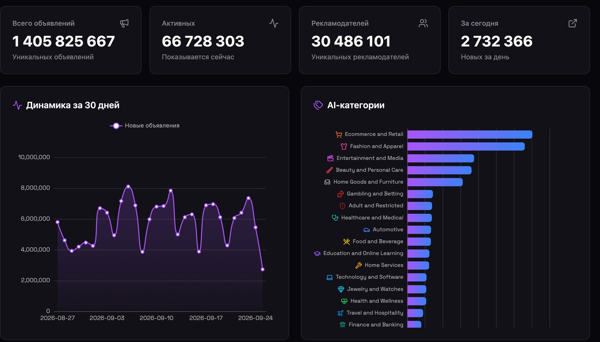600x342 pixels.
Task: Click the Fashion and Apparel bar
Action: 466,146
